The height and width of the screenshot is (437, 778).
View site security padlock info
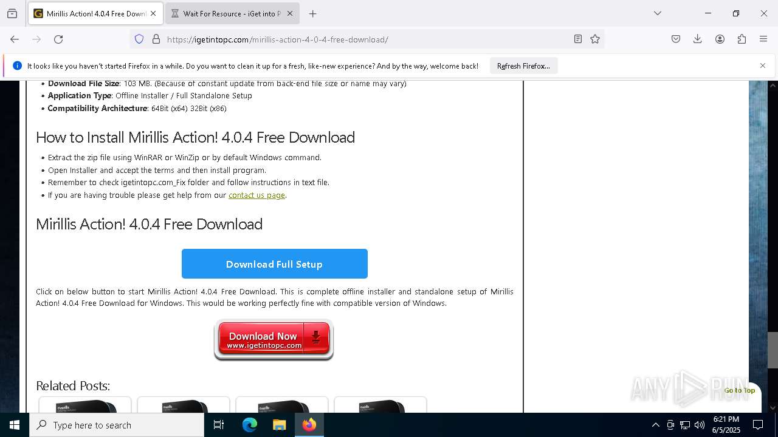(x=156, y=39)
